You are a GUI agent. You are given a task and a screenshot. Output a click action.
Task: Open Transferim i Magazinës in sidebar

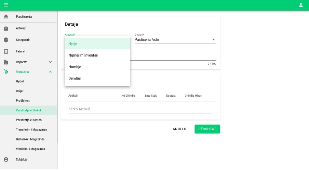point(31,130)
